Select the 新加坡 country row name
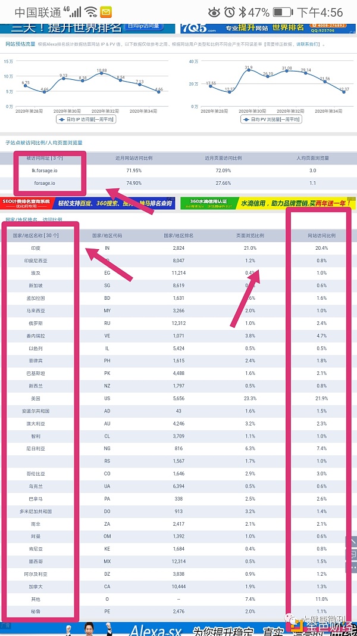 [x=35, y=286]
